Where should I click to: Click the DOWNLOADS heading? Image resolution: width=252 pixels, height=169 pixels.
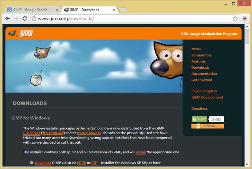click(x=30, y=103)
